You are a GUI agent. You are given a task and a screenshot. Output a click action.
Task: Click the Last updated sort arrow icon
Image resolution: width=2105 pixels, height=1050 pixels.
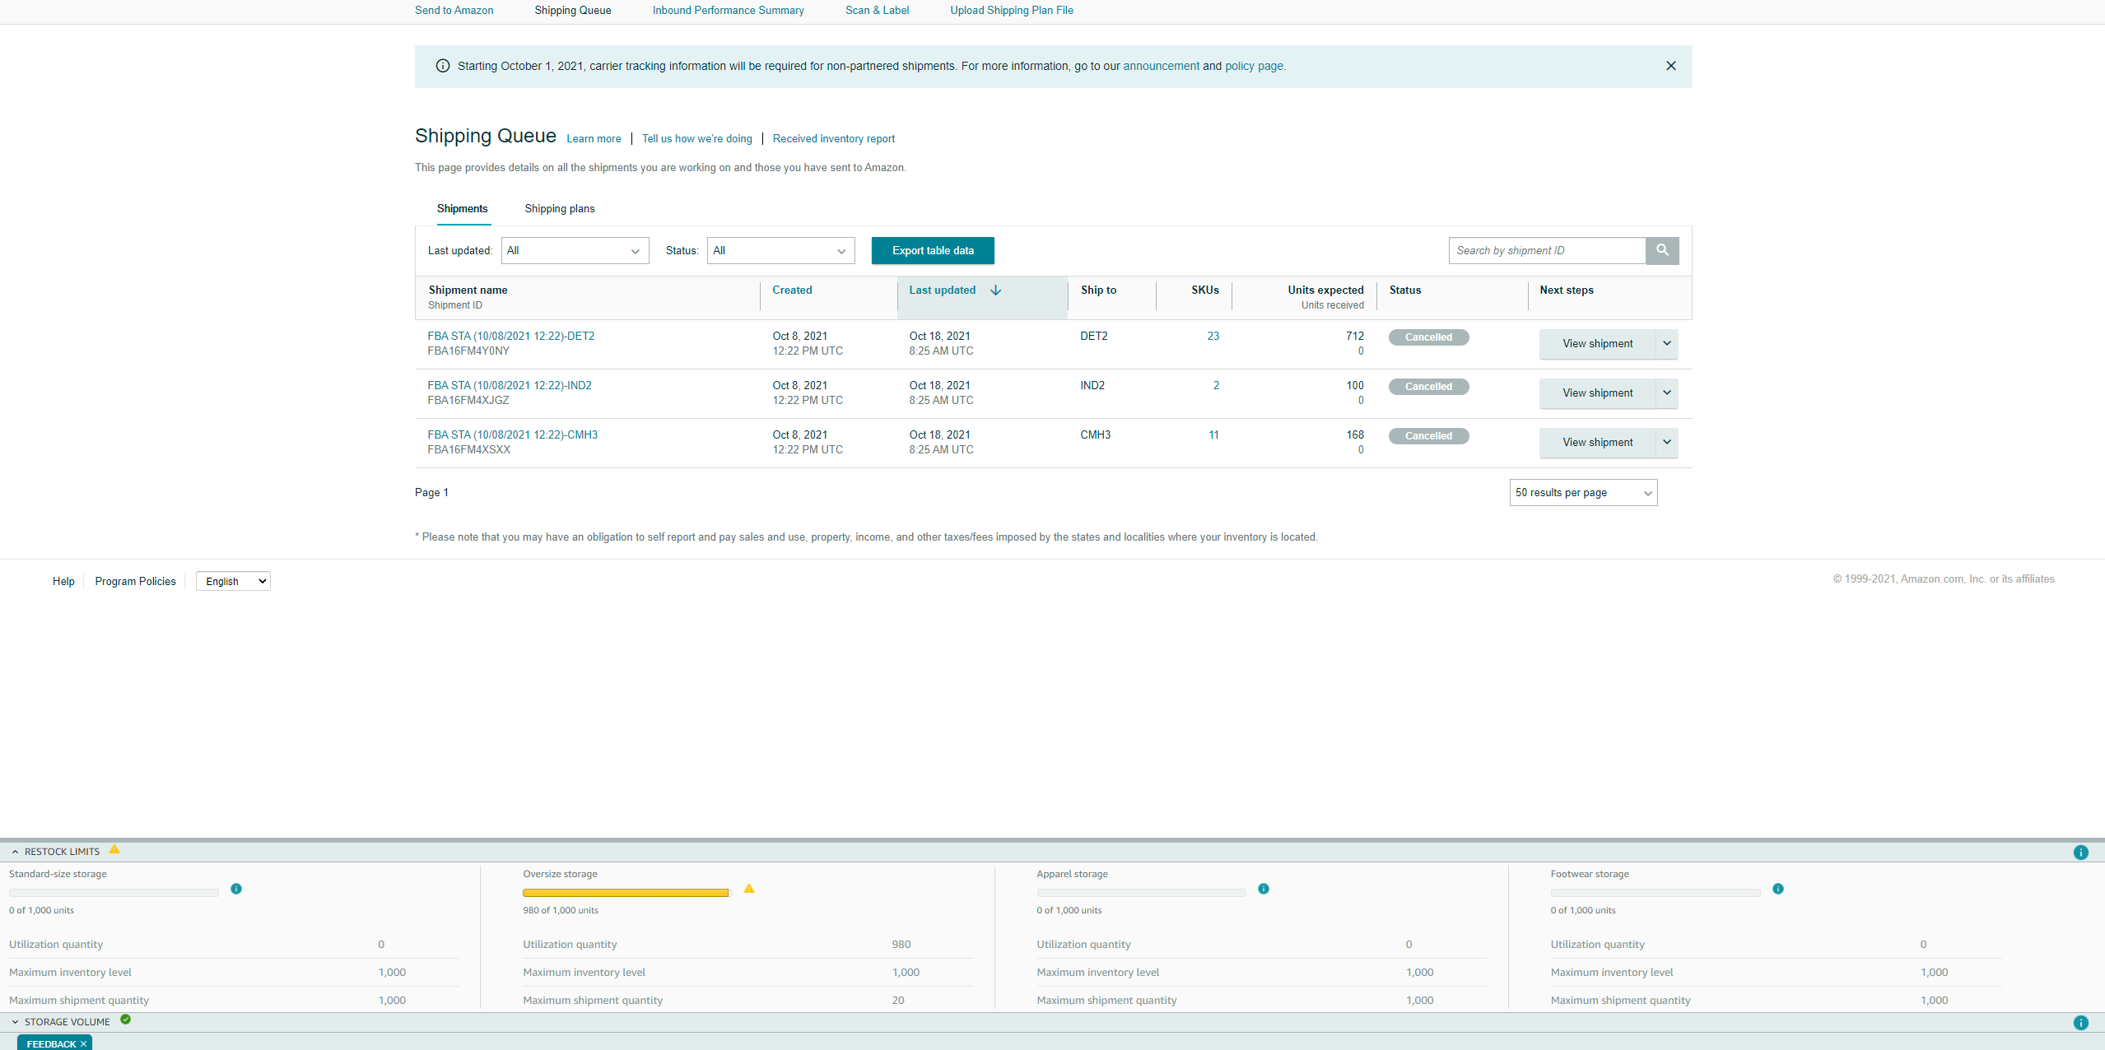[x=995, y=290]
